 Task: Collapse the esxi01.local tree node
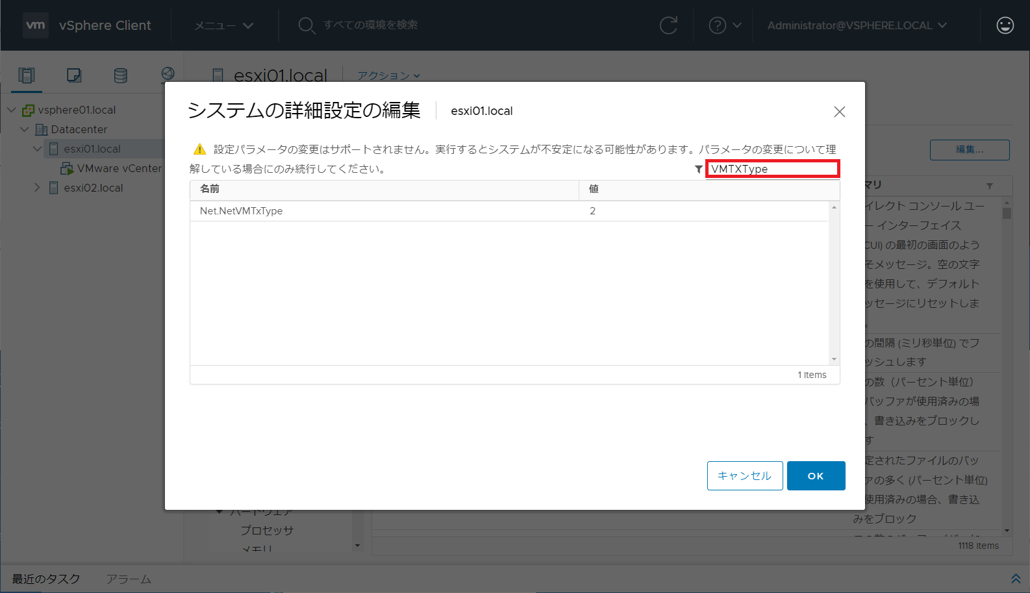tap(37, 149)
